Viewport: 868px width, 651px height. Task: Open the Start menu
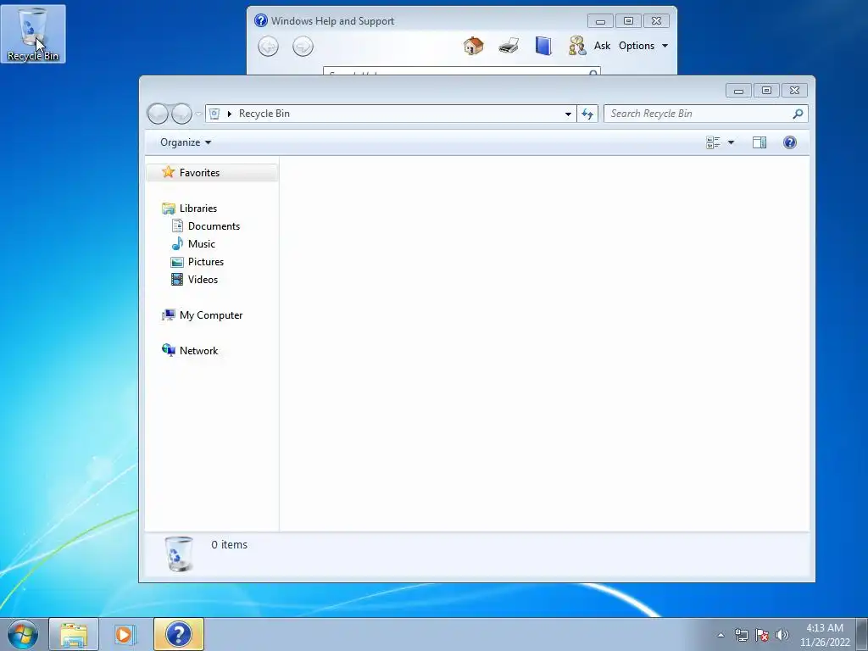tap(23, 634)
